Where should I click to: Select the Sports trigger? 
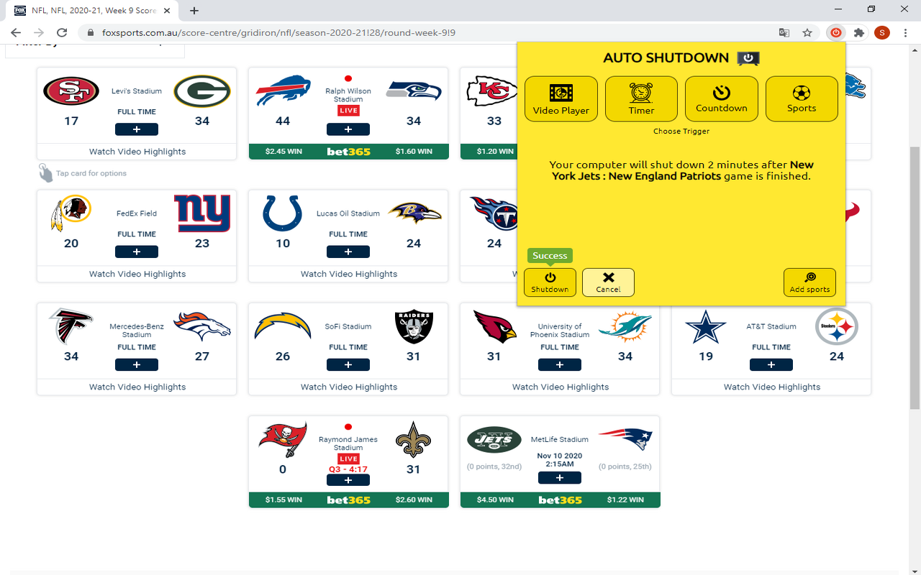click(x=802, y=98)
